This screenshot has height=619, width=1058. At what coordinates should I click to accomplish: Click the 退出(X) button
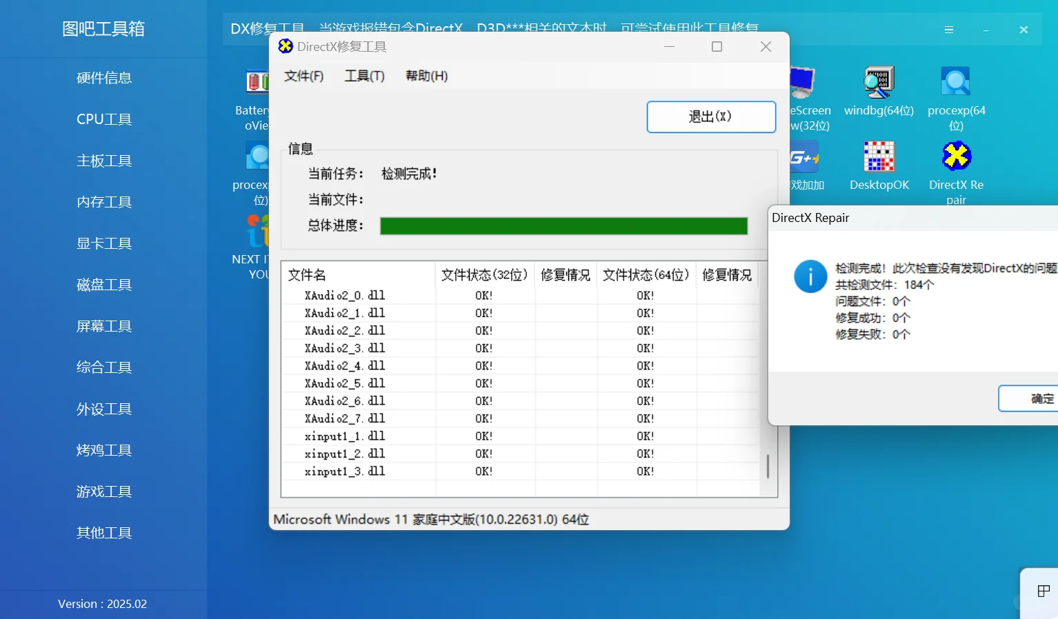[x=711, y=116]
